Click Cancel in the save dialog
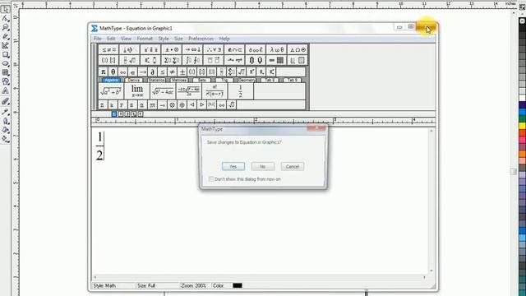526x296 pixels. tap(293, 166)
